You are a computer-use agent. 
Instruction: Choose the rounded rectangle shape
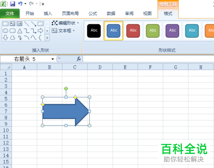[12, 31]
